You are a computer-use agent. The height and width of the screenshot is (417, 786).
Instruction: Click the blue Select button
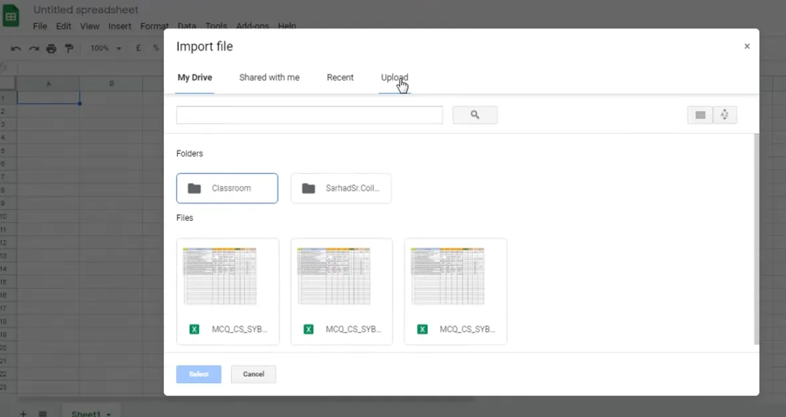(x=198, y=374)
